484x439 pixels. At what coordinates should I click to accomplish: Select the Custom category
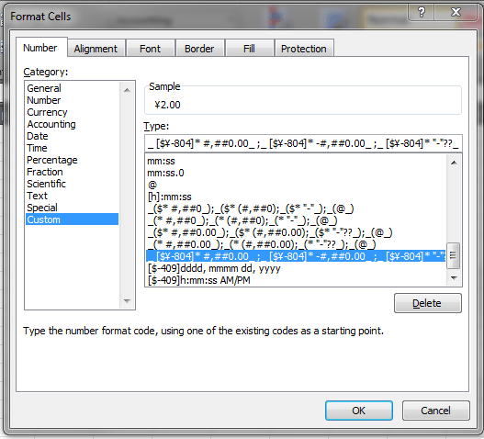point(72,219)
